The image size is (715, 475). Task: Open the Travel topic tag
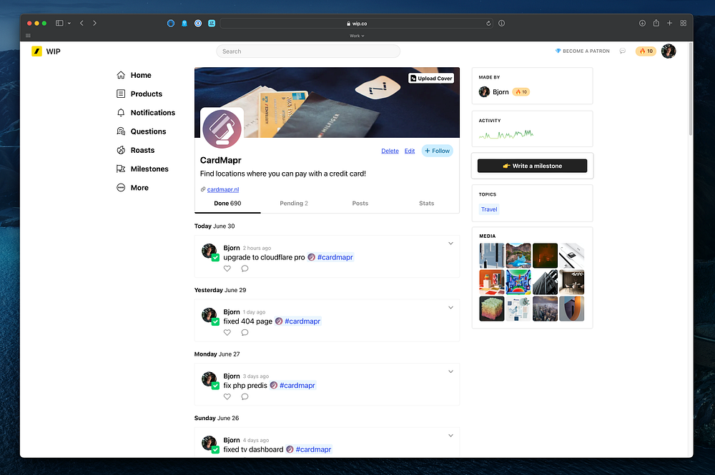click(489, 209)
